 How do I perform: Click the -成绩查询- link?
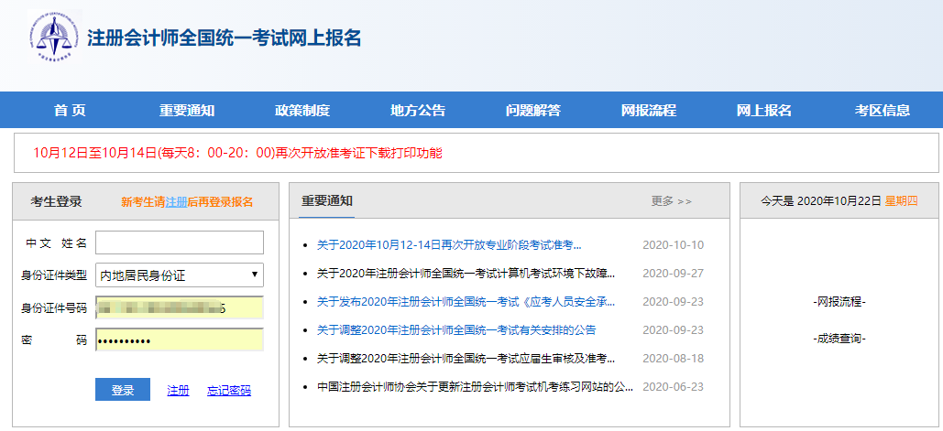point(839,339)
